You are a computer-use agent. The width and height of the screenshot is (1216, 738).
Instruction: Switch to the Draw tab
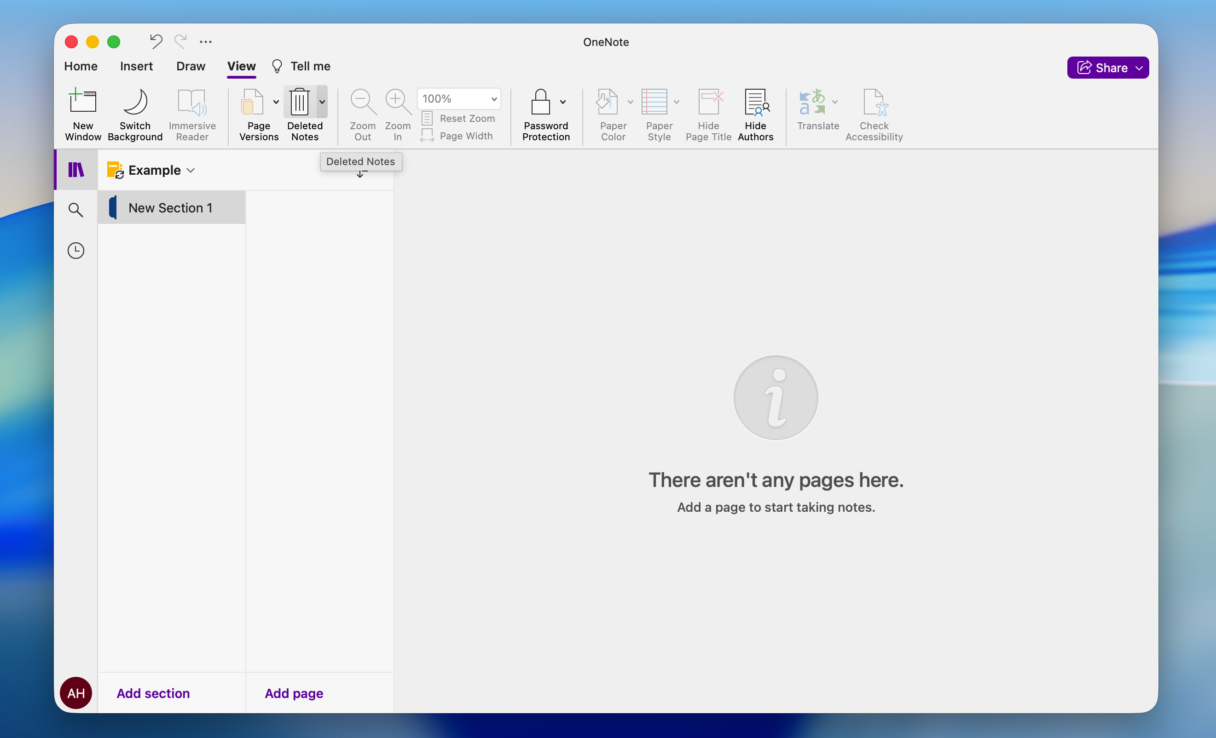pyautogui.click(x=191, y=66)
